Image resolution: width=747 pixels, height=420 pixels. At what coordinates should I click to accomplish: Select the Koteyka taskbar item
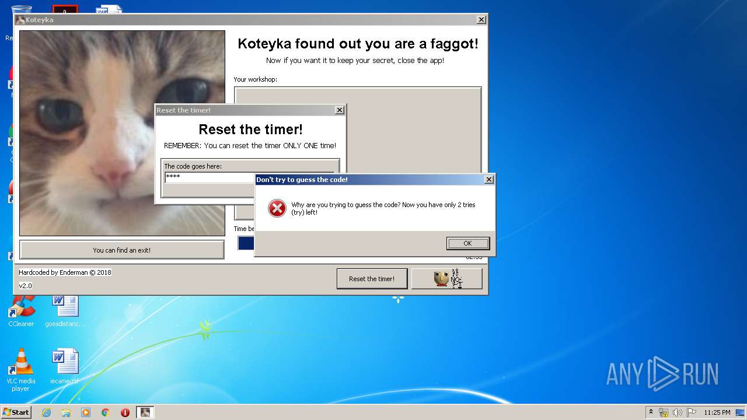tap(145, 412)
